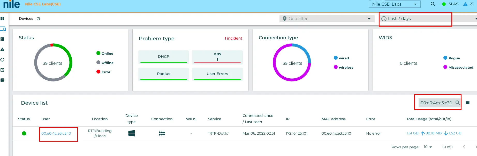This screenshot has height=156, width=477.
Task: Expand the Geo filter dropdown
Action: [x=327, y=19]
